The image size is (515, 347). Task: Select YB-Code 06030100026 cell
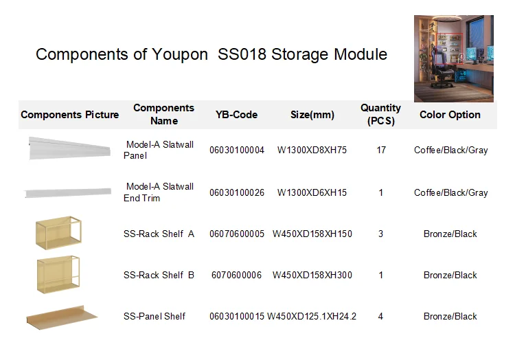click(x=237, y=192)
